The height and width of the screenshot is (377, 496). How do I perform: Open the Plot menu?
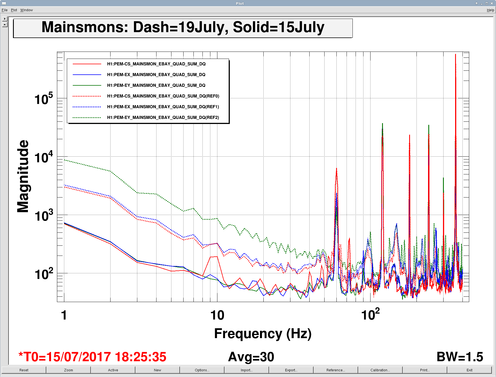pos(14,10)
